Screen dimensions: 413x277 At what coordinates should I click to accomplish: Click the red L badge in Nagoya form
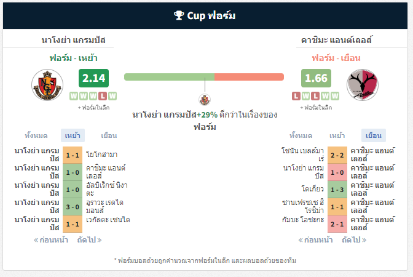(103, 96)
